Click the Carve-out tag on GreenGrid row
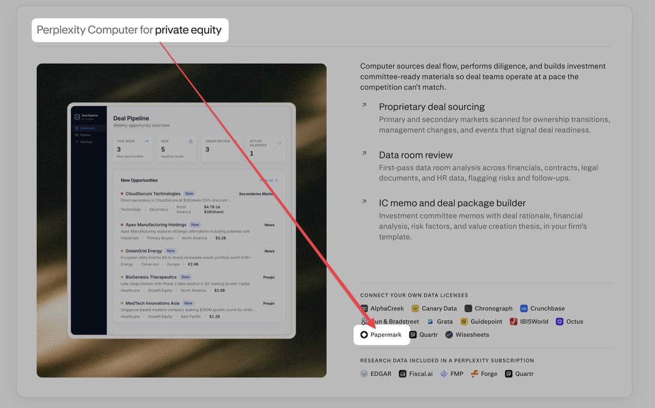Screen dimensions: 655x408 [x=150, y=264]
